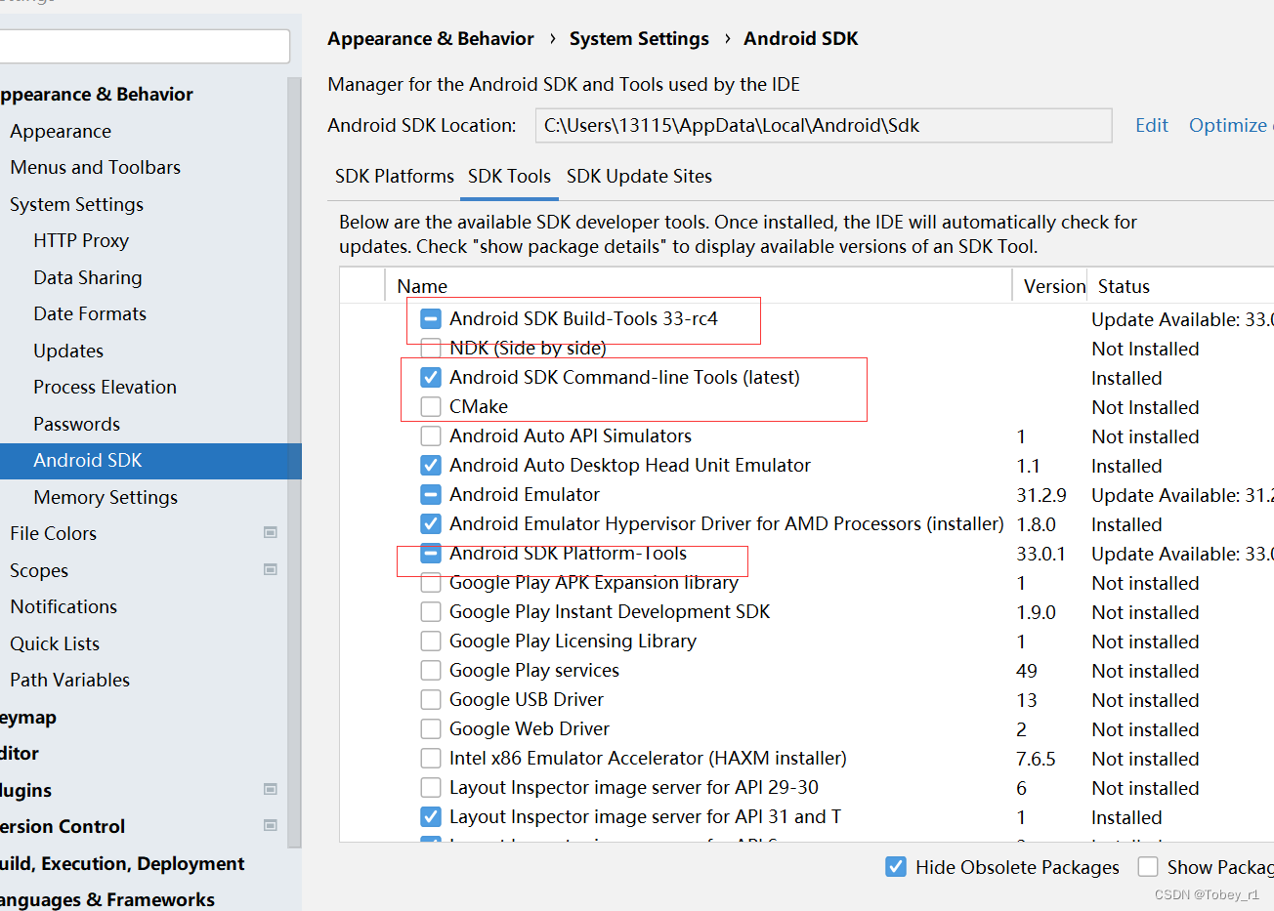Open Data Sharing settings
1274x911 pixels.
[88, 277]
